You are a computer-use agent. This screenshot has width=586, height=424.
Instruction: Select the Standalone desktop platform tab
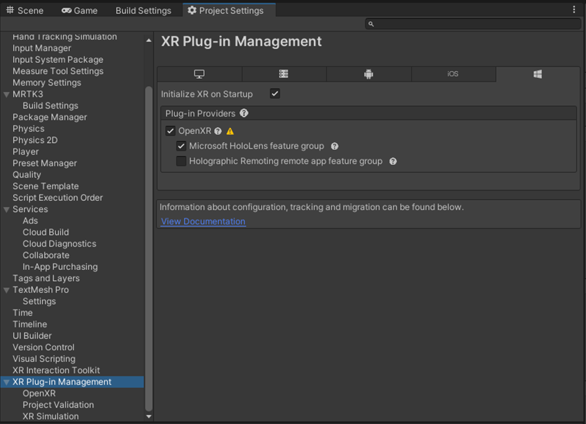pos(199,74)
